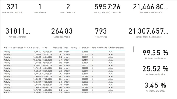Click frequency cell 342
This screenshot has width=177, height=99.
point(61,57)
